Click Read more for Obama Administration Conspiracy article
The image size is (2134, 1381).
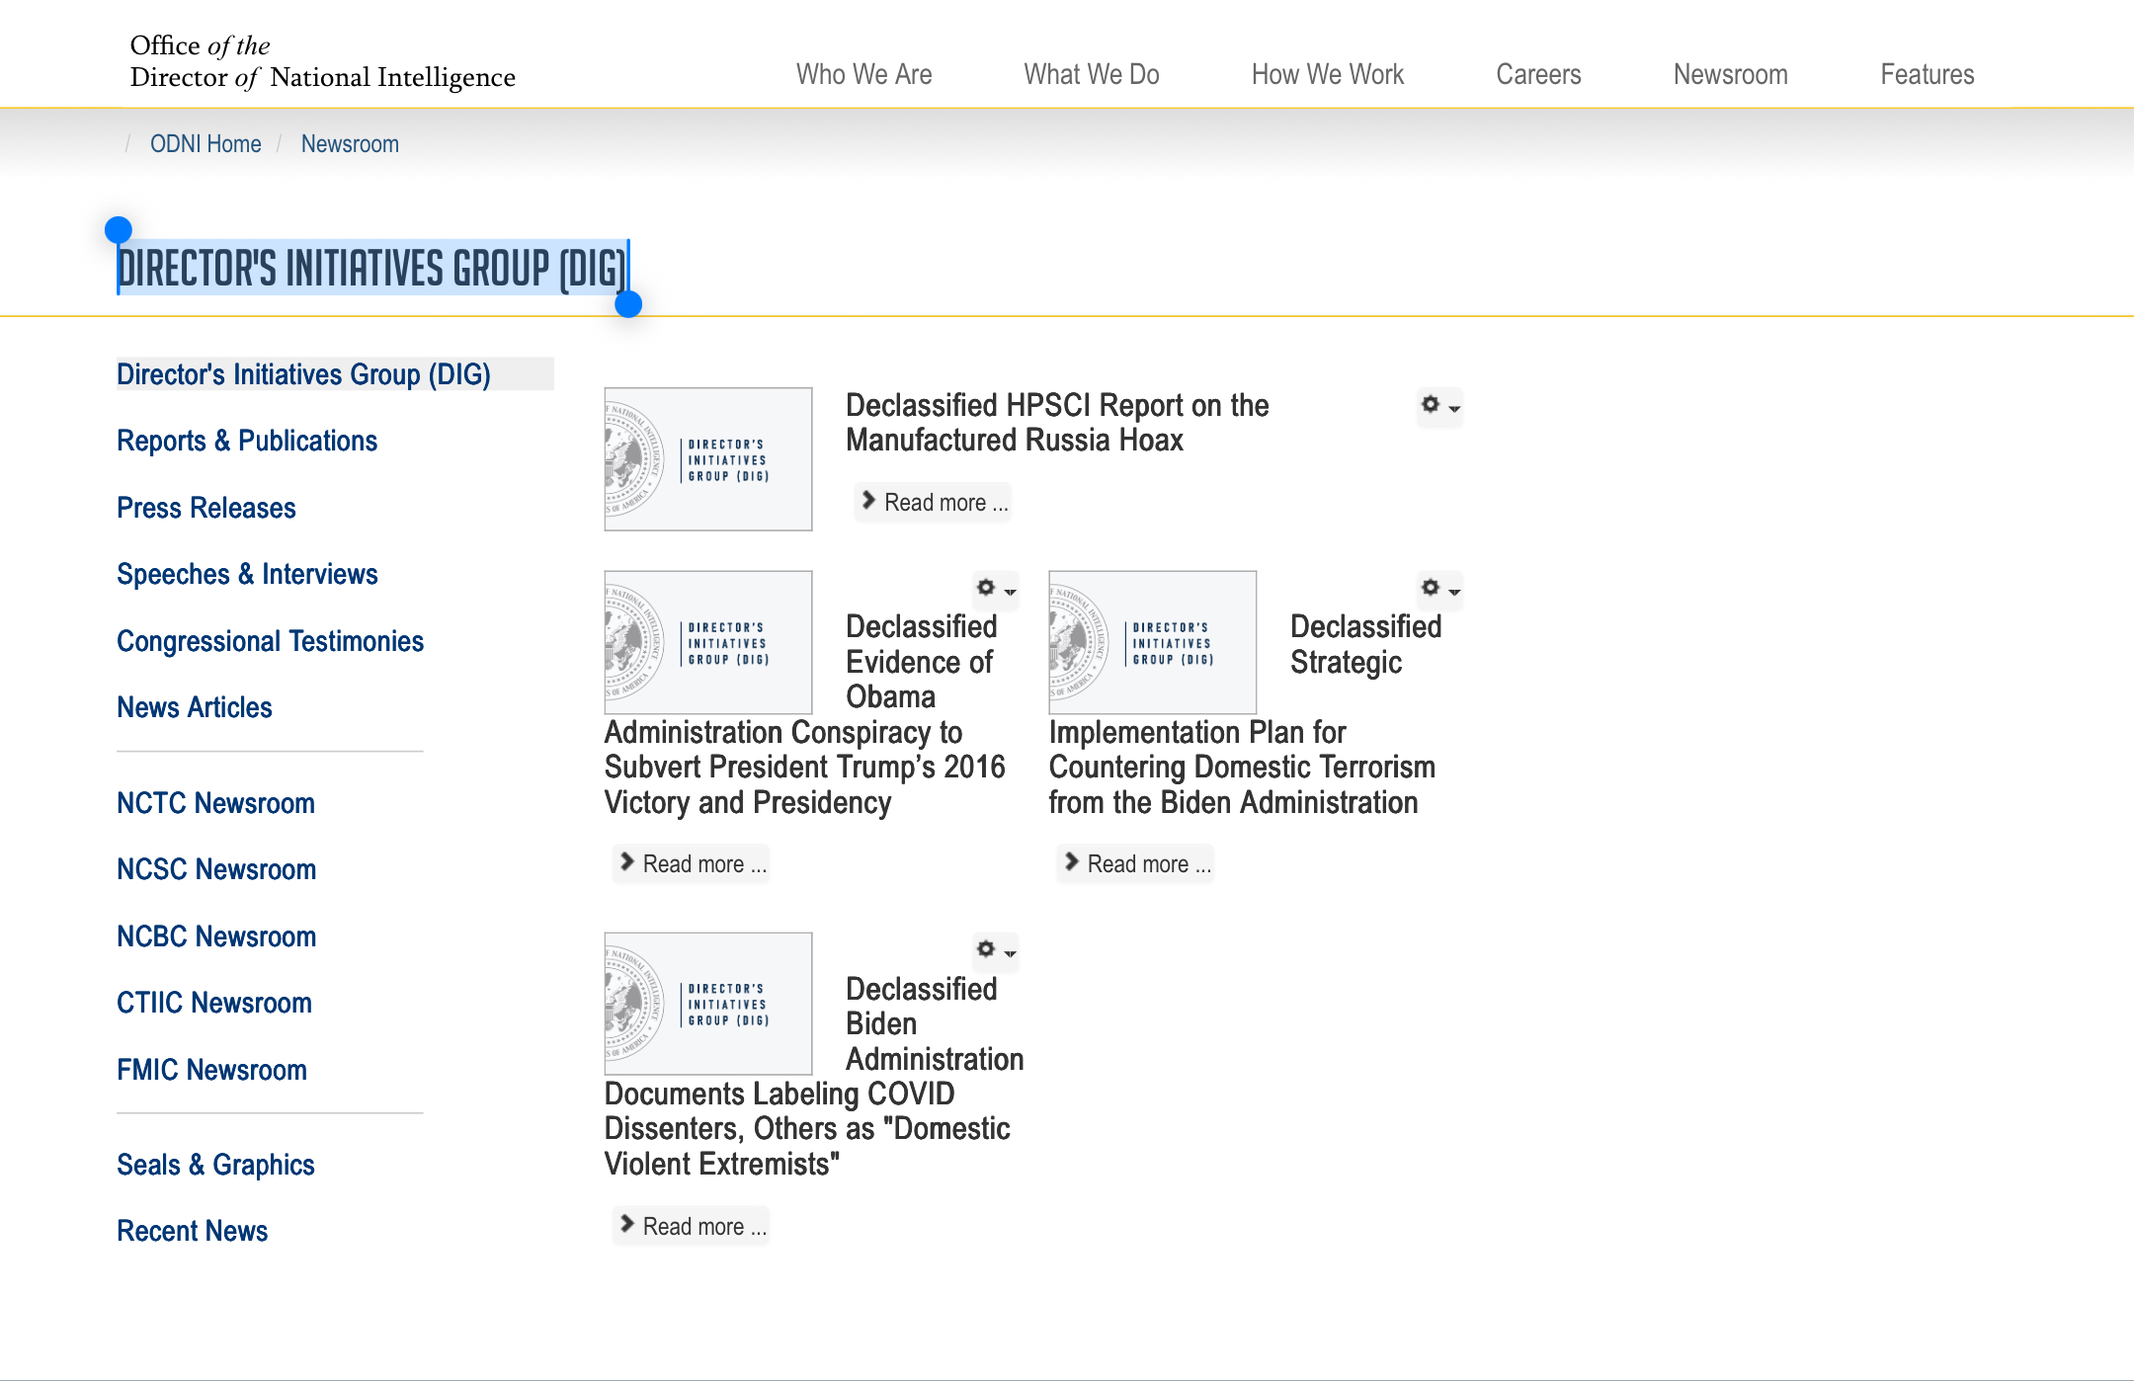tap(692, 863)
